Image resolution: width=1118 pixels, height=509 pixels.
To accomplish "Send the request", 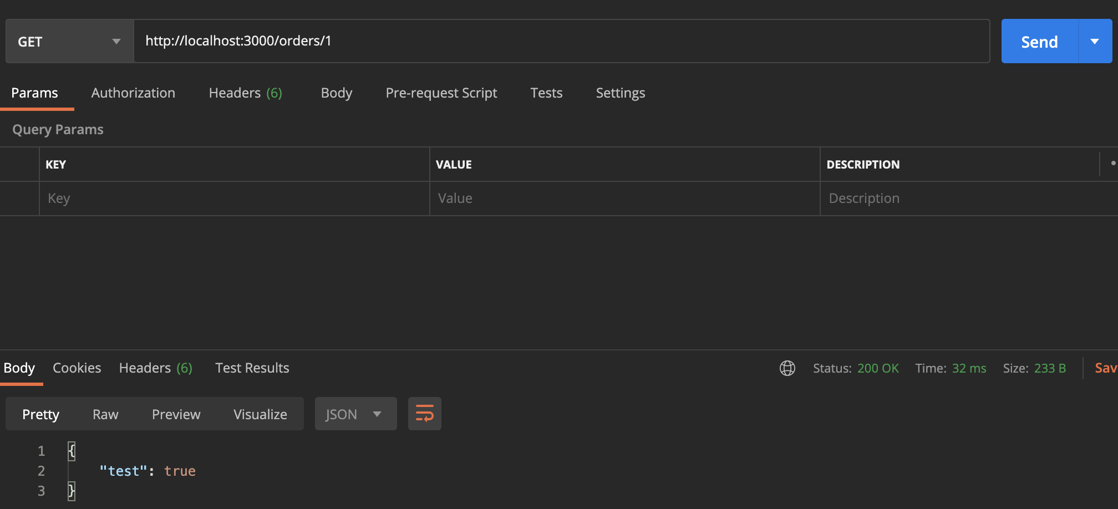I will (1039, 42).
